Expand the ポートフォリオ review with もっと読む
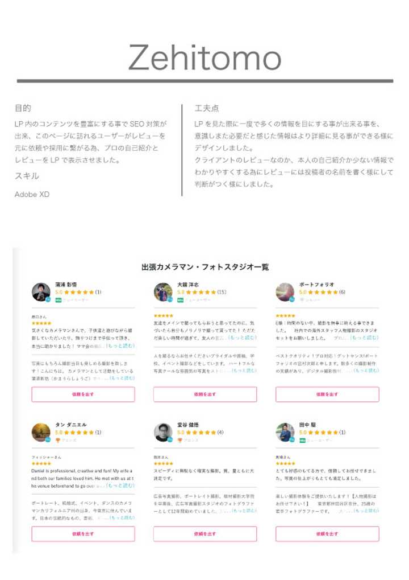 [x=364, y=338]
